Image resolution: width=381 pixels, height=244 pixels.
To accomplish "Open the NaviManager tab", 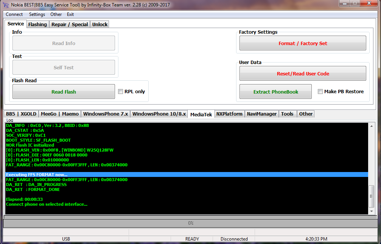I will 262,114.
